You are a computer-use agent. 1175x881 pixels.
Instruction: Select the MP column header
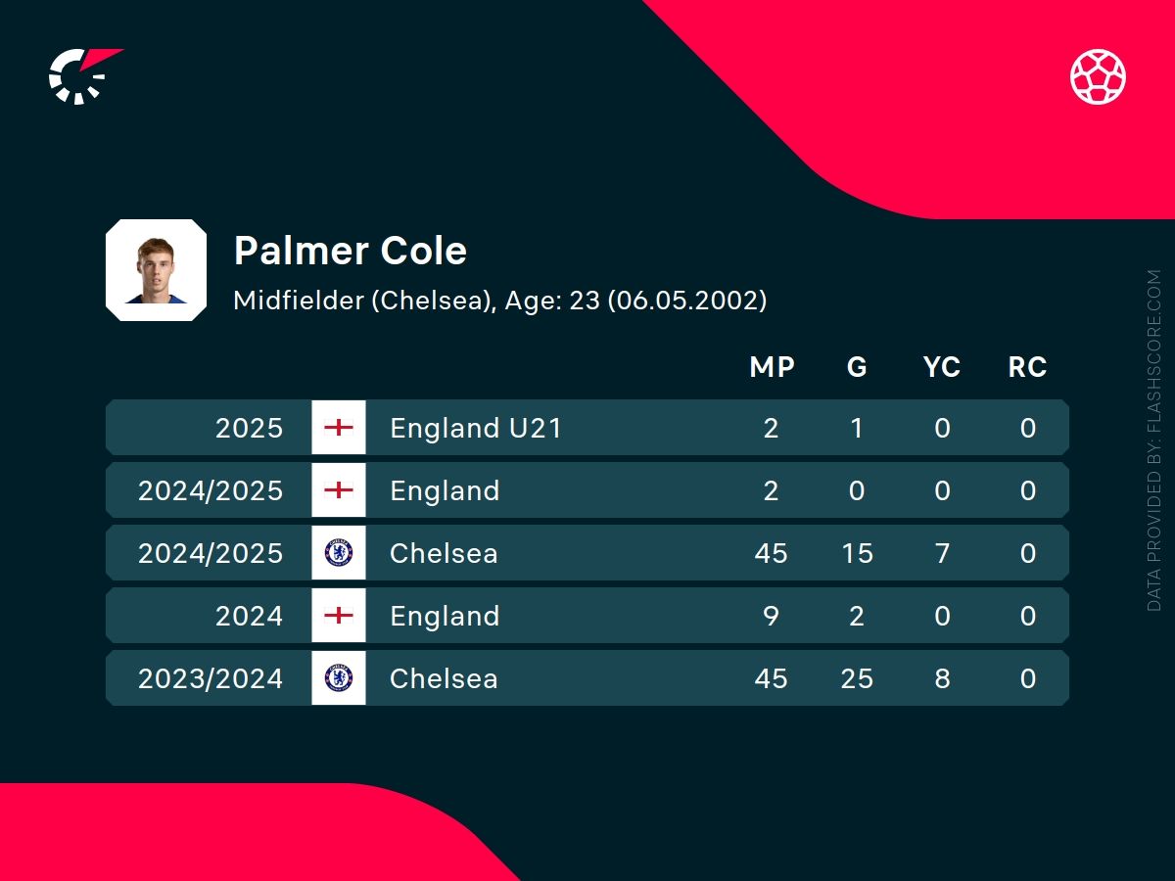pyautogui.click(x=772, y=367)
